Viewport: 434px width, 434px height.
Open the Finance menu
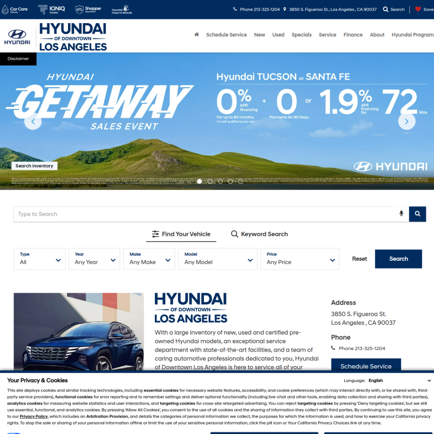click(353, 35)
